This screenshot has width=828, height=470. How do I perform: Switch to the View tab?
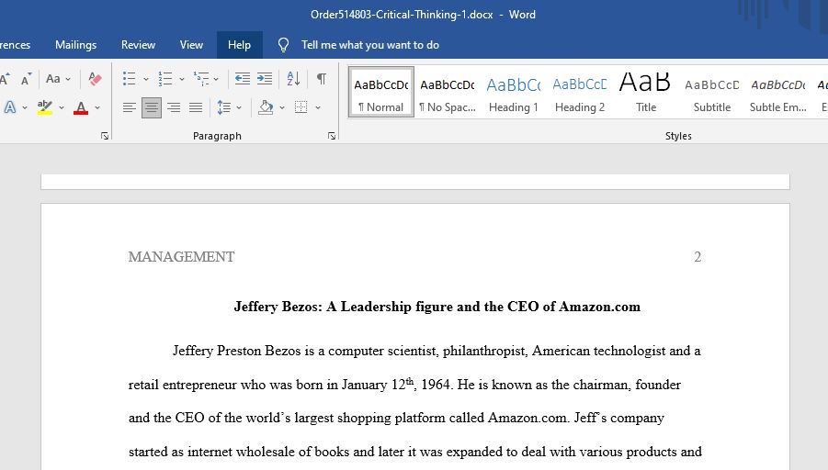(191, 45)
